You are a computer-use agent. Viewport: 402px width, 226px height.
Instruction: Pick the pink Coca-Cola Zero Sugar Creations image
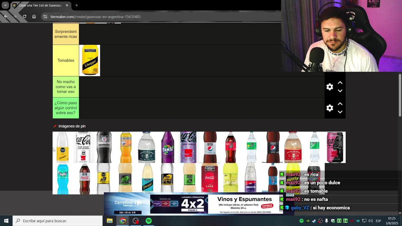[x=188, y=147]
